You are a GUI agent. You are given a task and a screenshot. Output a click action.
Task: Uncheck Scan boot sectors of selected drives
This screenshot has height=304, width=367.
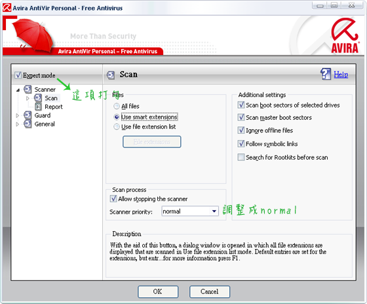point(241,105)
